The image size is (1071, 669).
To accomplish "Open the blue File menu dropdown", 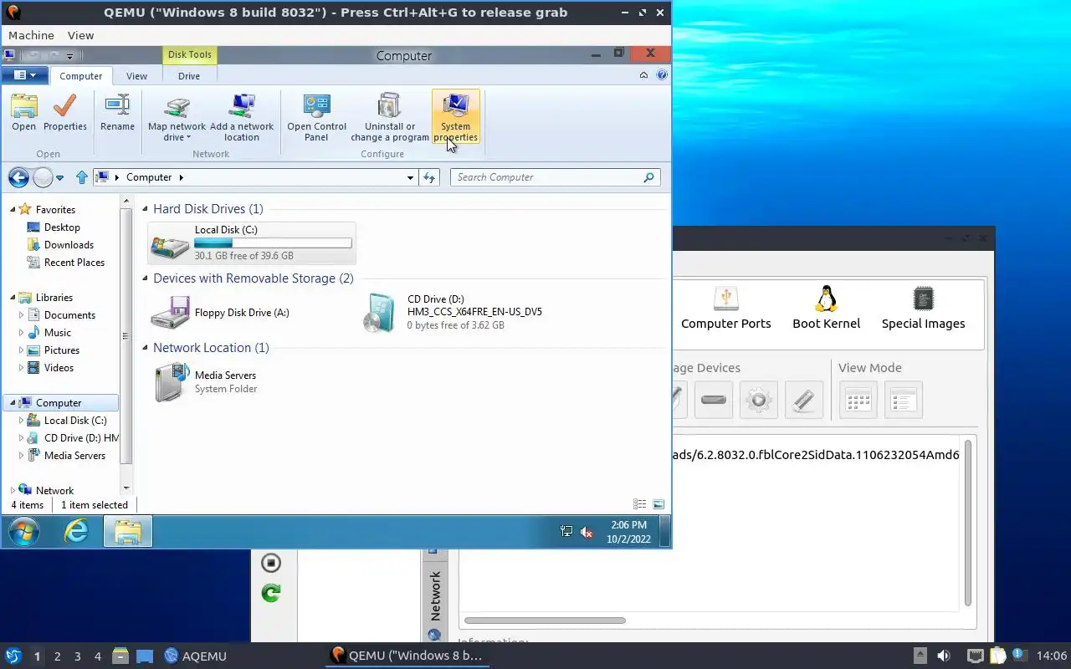I will [x=23, y=75].
